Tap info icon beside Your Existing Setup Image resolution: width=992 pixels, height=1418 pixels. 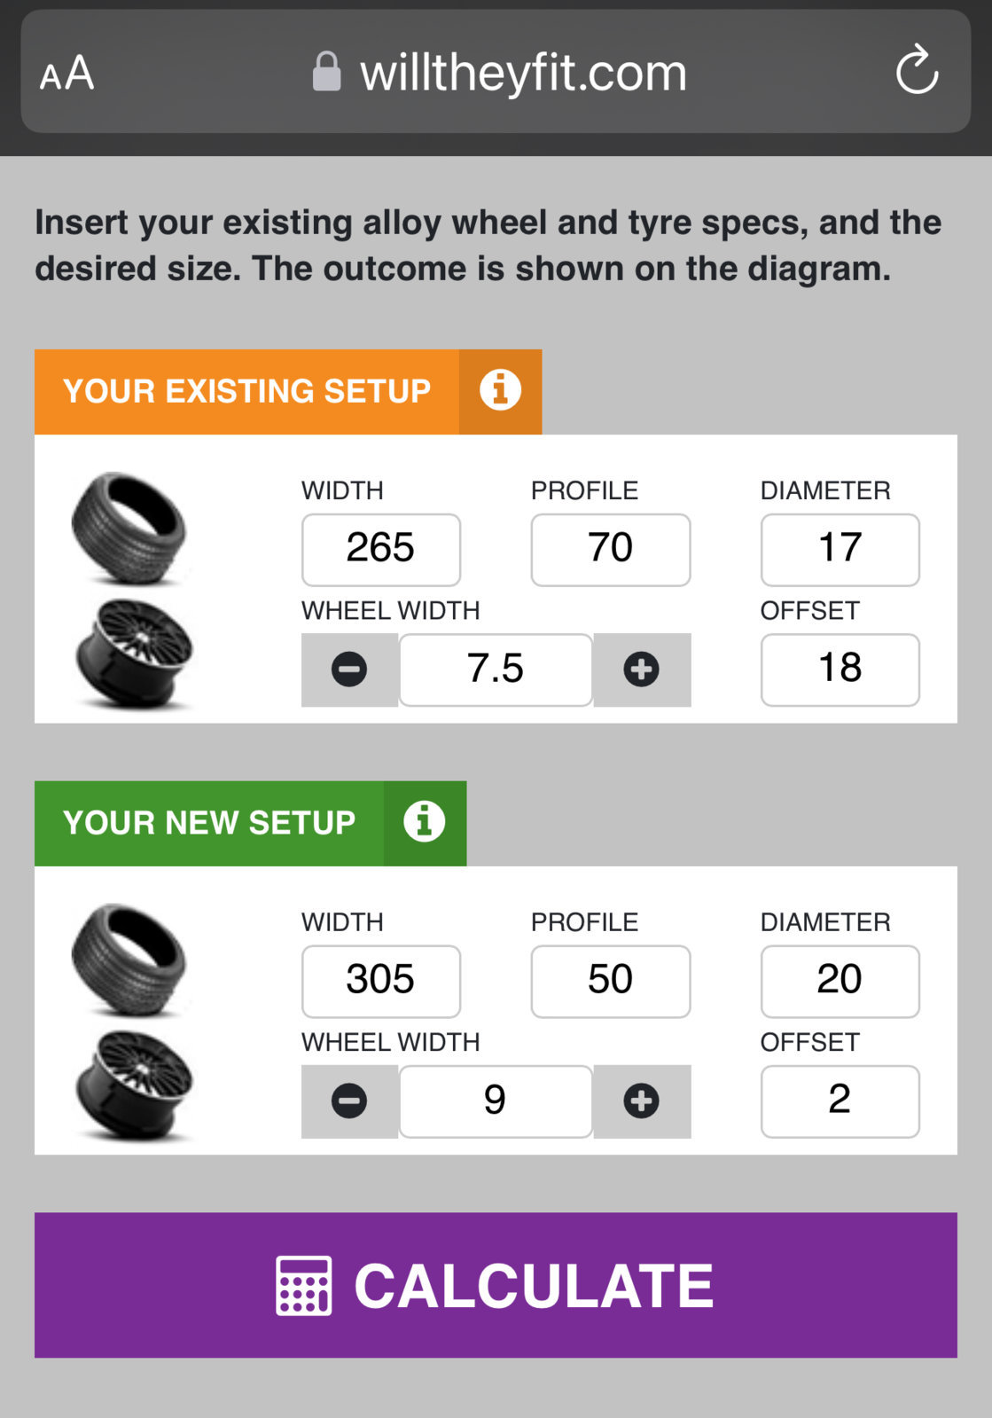[x=500, y=391]
